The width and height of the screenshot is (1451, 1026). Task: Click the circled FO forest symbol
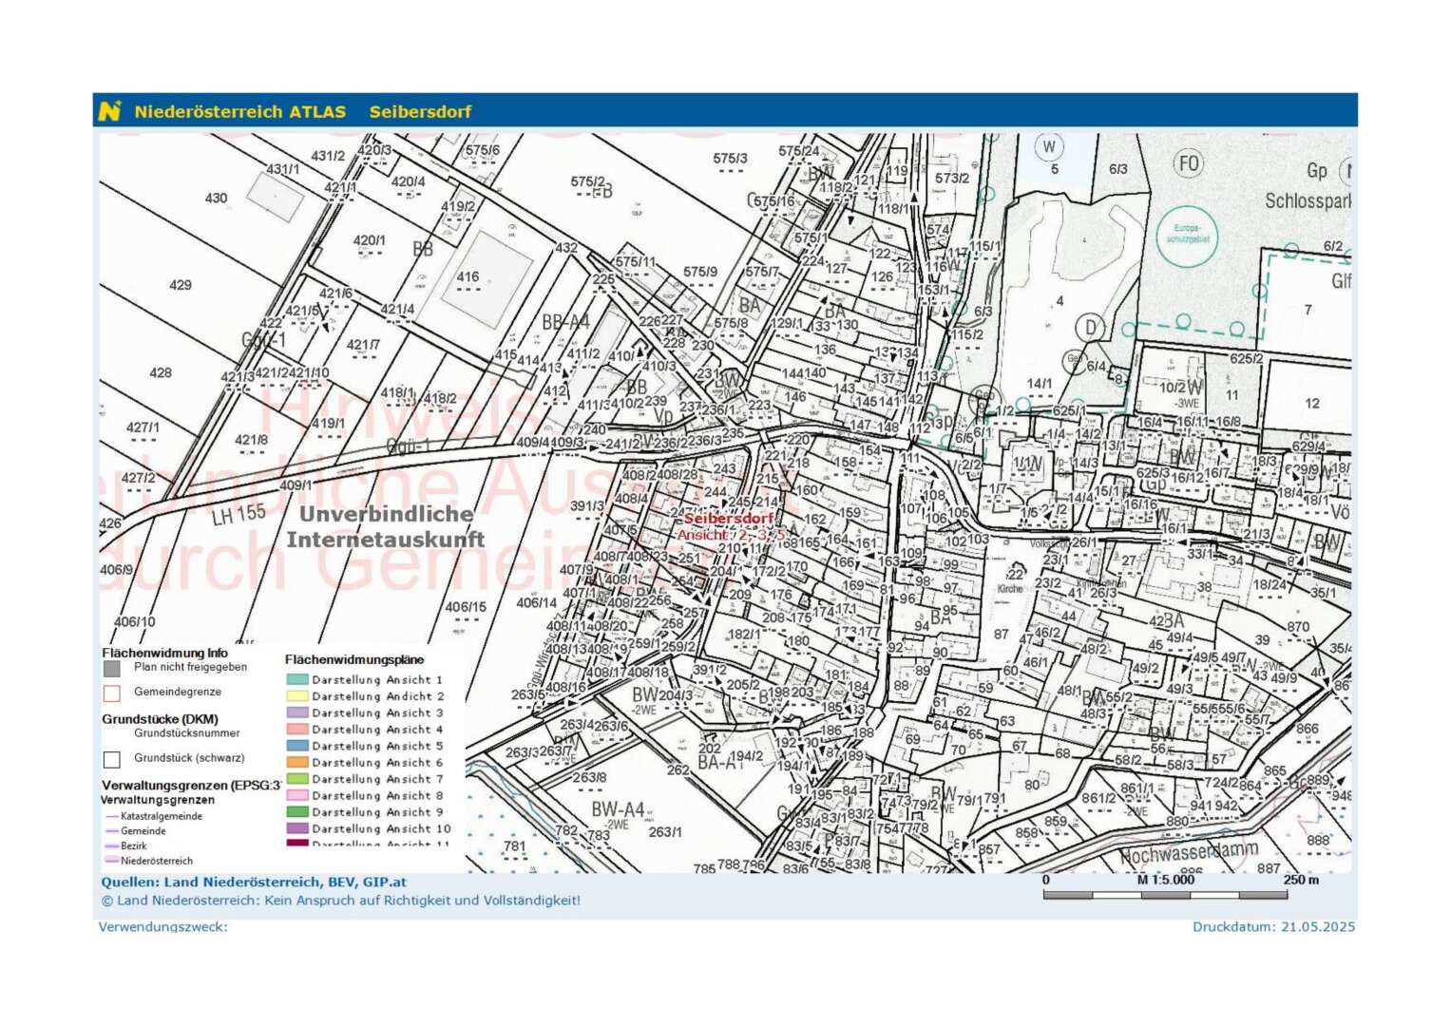[x=1189, y=163]
